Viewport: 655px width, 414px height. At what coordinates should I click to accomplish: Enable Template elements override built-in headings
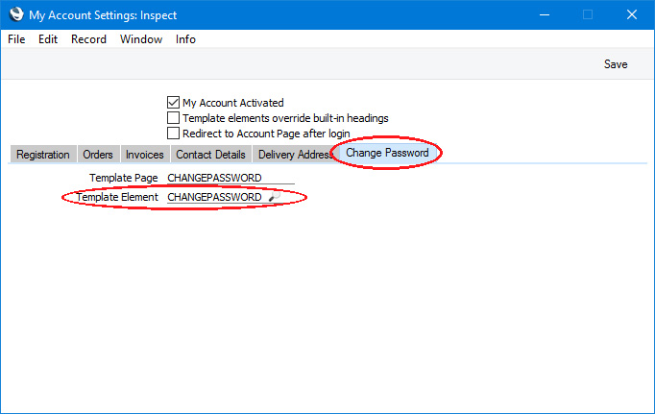pyautogui.click(x=173, y=118)
